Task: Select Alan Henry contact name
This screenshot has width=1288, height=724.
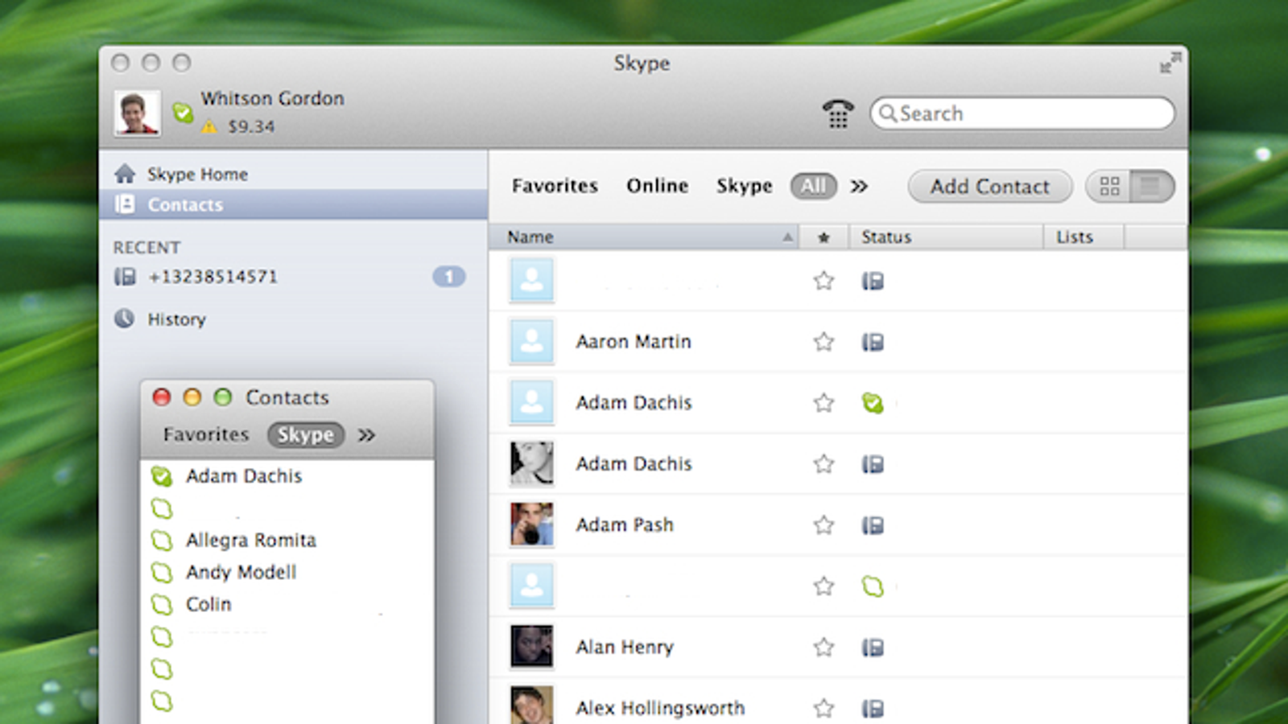Action: pyautogui.click(x=625, y=648)
